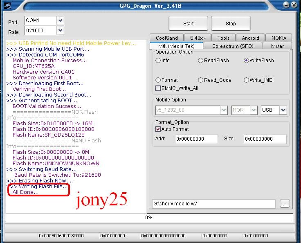Choose the ReadFlash operation
The height and width of the screenshot is (243, 301).
pos(201,61)
